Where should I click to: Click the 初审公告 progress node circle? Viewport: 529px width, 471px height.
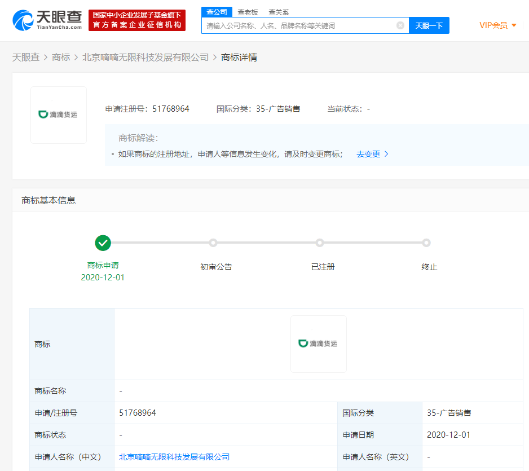coord(213,243)
